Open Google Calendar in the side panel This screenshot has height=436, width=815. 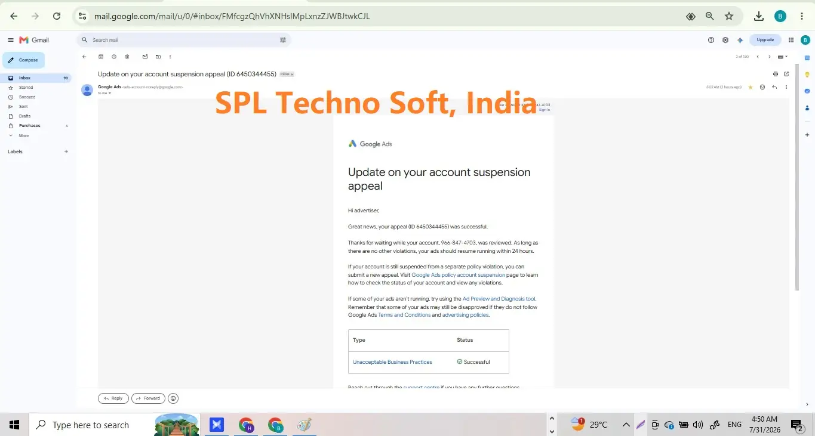click(x=807, y=57)
